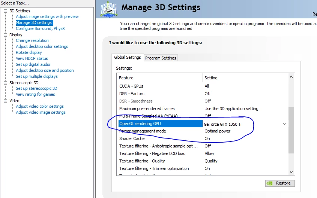Click the settings list scroll up arrow
Image resolution: width=317 pixels, height=198 pixels.
pyautogui.click(x=291, y=77)
